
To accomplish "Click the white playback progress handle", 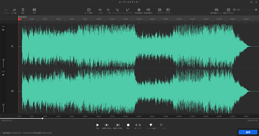I will [x=42, y=118].
